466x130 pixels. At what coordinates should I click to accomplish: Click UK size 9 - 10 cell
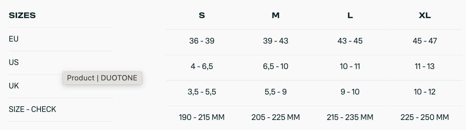(x=350, y=92)
